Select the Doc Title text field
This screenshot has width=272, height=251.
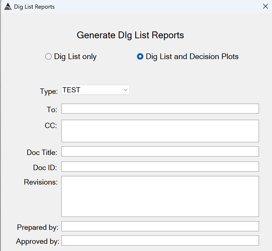point(160,151)
